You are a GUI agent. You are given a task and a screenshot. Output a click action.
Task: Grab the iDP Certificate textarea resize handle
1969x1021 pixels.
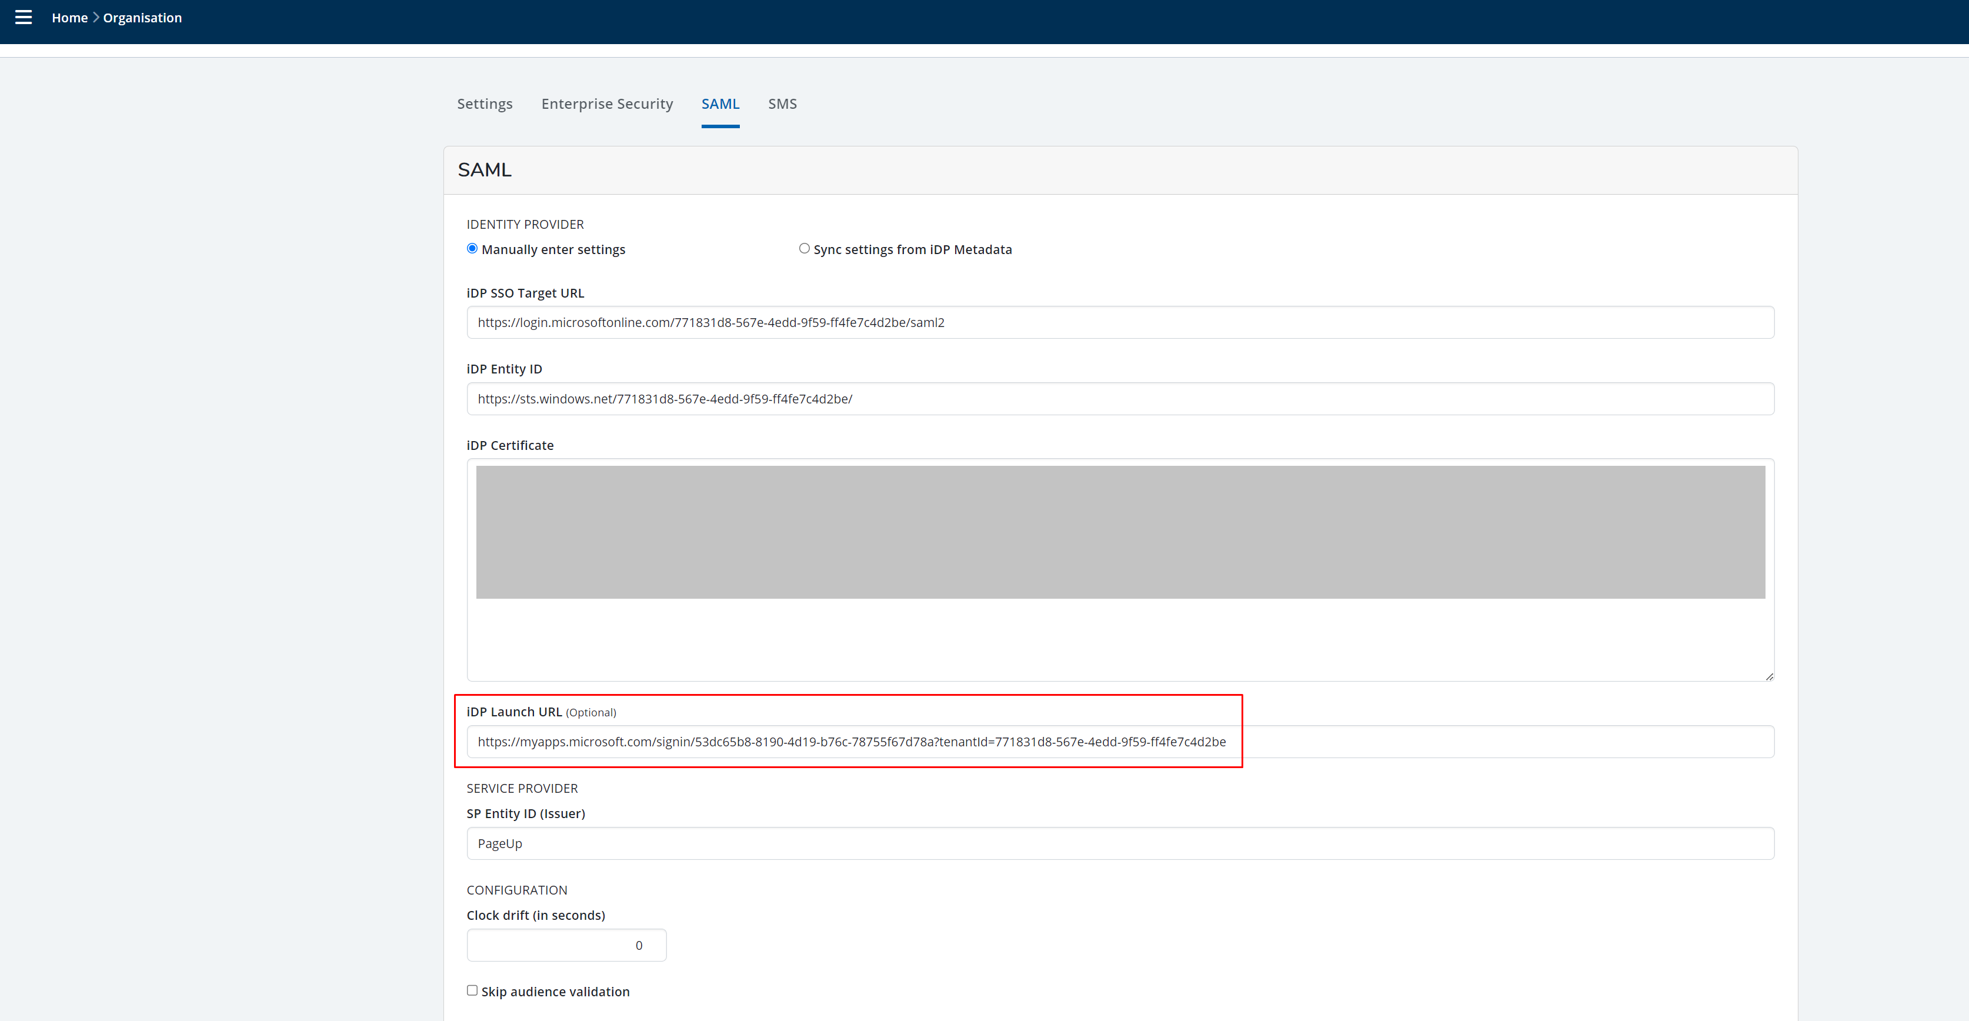1768,676
